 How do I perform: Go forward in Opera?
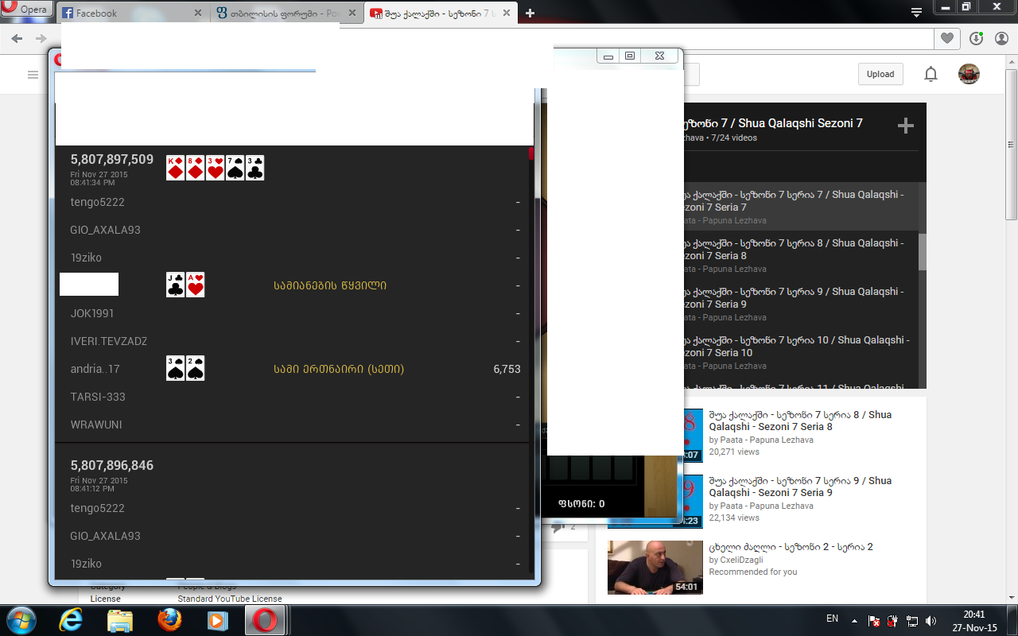coord(41,38)
